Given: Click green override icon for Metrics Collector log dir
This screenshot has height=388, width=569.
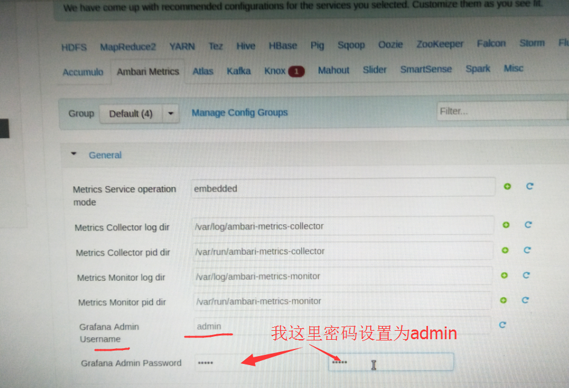Looking at the screenshot, I should (x=506, y=225).
